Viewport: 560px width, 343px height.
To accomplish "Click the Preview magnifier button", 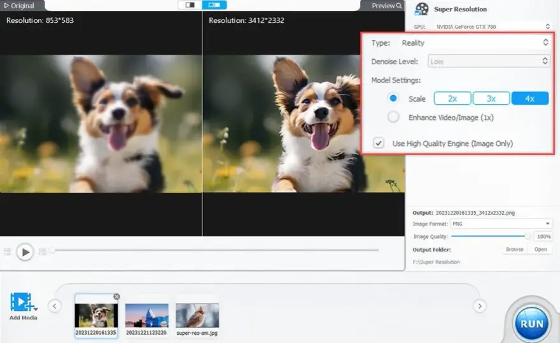I will coord(386,6).
